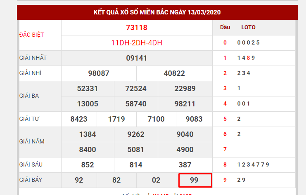Select loto values 1 2 3 4 7 7 9
Screen dimensions: 306x195
pyautogui.click(x=253, y=164)
